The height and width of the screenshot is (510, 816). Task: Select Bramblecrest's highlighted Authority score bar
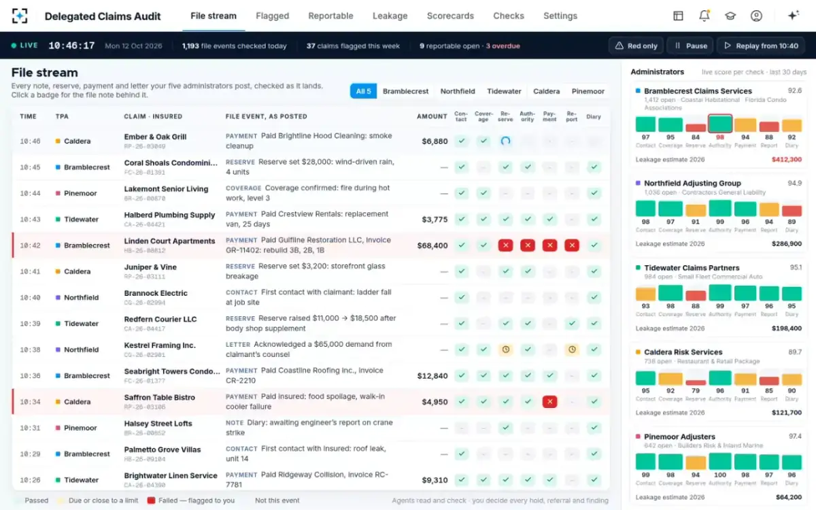[x=720, y=124]
